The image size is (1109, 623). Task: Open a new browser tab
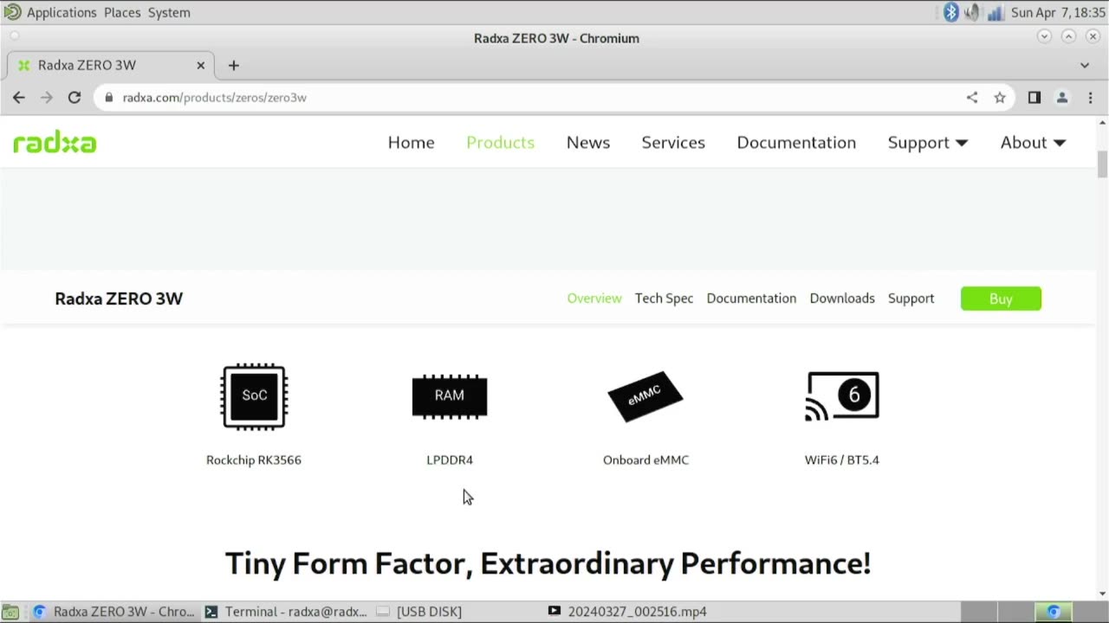point(233,65)
